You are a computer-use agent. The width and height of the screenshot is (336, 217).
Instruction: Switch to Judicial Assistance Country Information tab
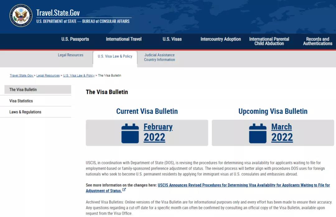(159, 57)
